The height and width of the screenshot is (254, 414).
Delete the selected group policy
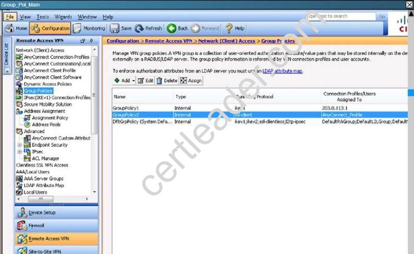(167, 80)
